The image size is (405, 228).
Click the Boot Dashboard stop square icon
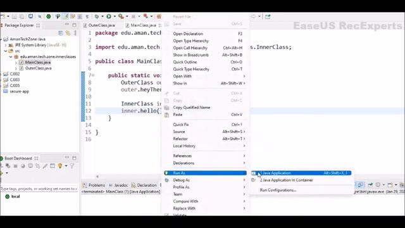point(15,166)
